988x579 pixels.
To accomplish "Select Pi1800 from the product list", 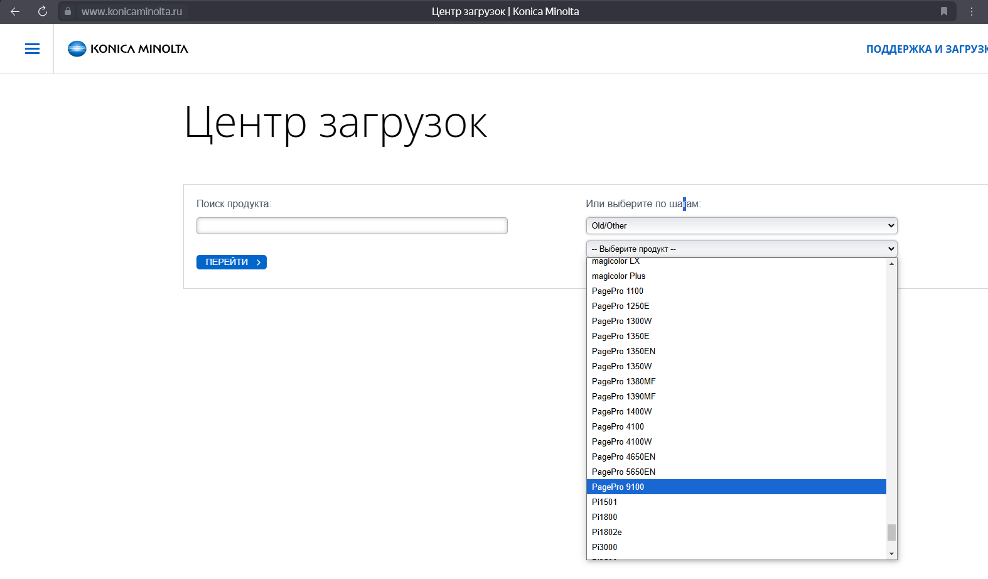I will click(736, 517).
